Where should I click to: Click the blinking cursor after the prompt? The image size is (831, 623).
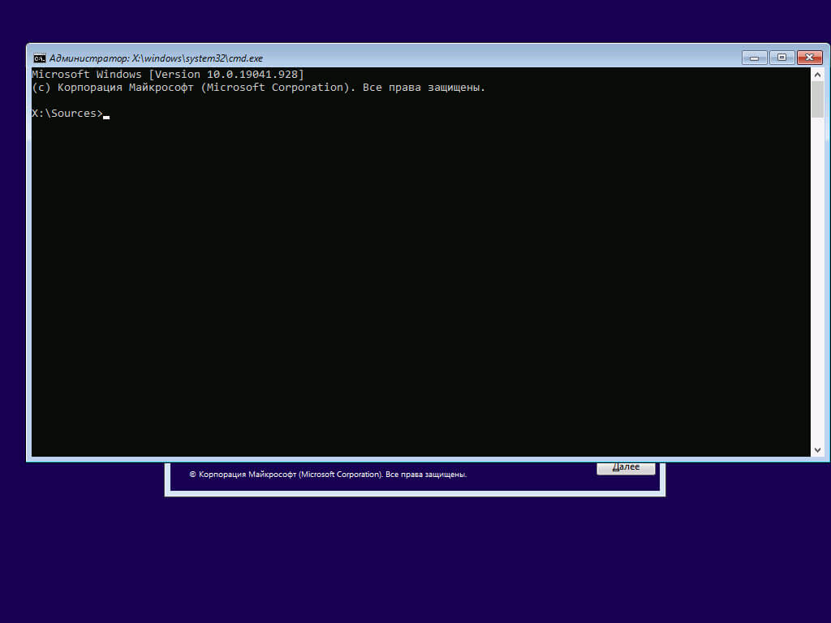106,117
